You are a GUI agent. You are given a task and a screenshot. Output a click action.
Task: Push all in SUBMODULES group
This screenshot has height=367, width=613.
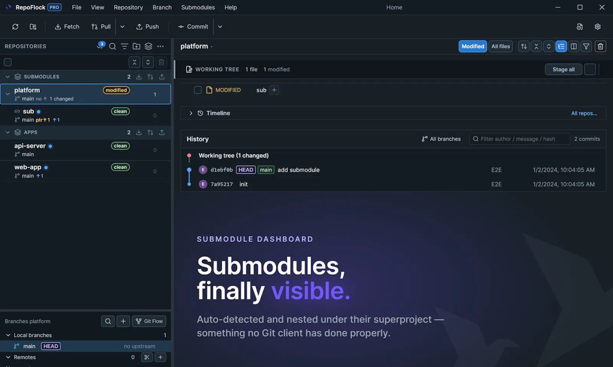click(162, 77)
